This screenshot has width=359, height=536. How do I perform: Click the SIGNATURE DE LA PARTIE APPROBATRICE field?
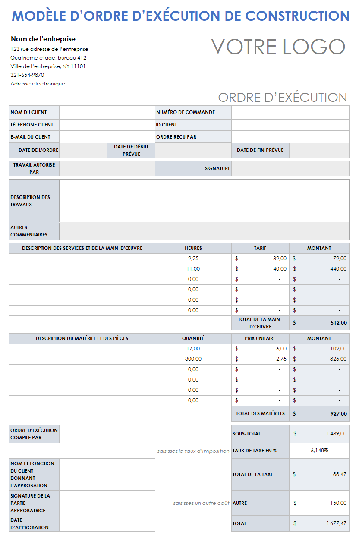(107, 503)
